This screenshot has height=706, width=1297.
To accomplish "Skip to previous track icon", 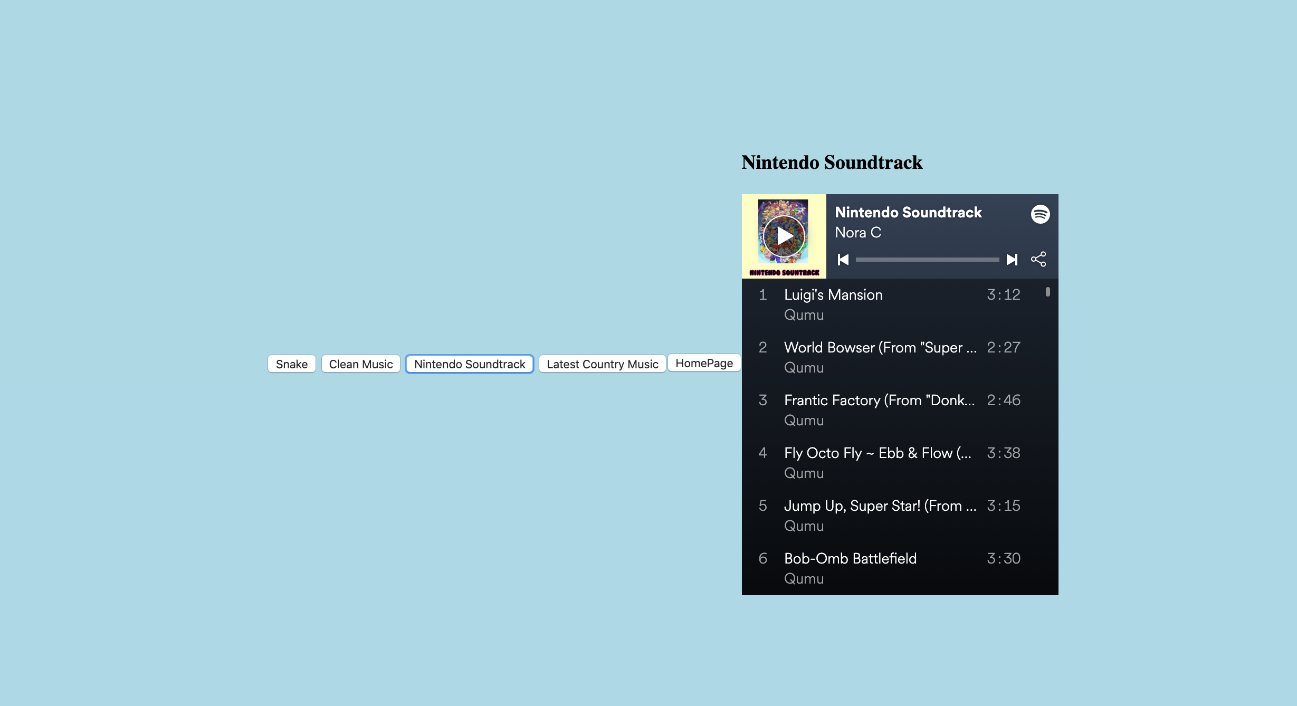I will pos(843,260).
